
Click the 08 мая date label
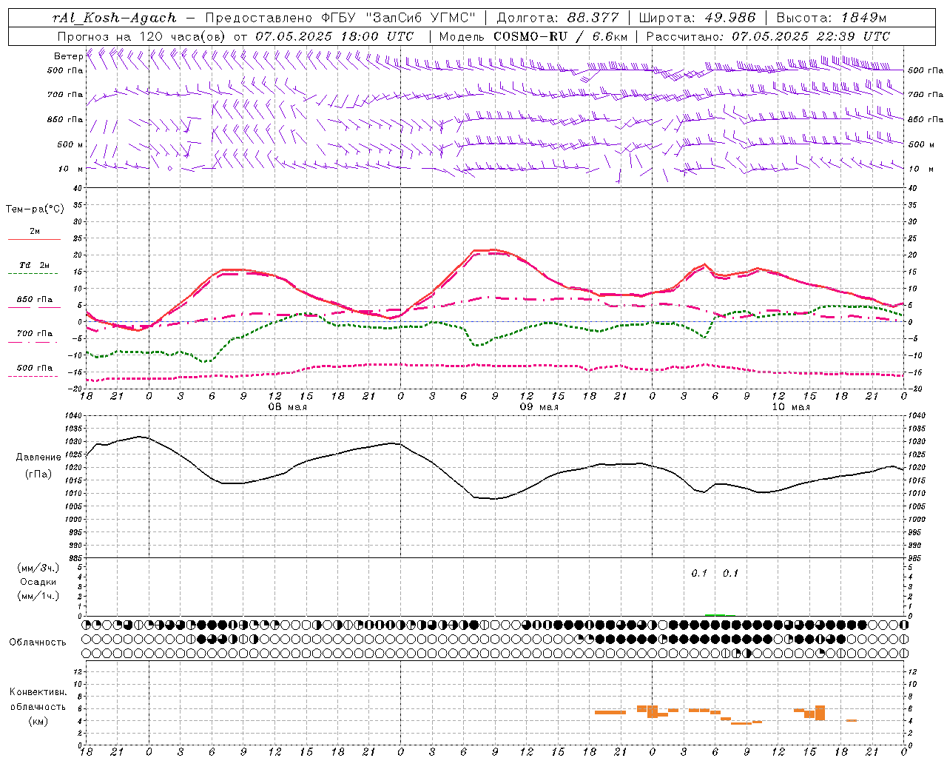click(287, 407)
